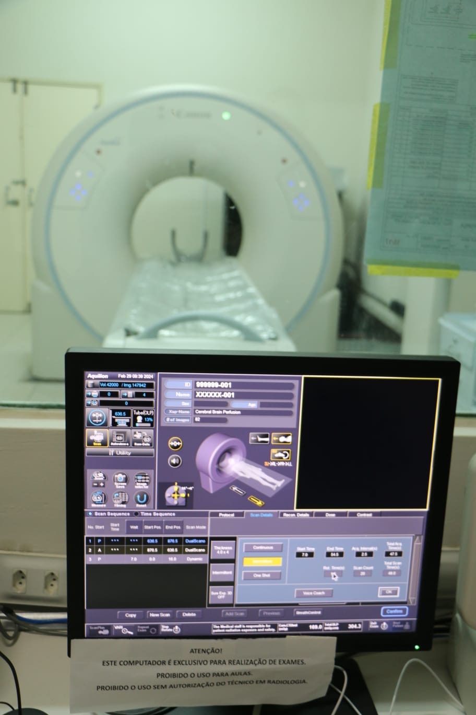Viewport: 476px width, 715px height.
Task: Click the New Scan button
Action: [x=160, y=615]
